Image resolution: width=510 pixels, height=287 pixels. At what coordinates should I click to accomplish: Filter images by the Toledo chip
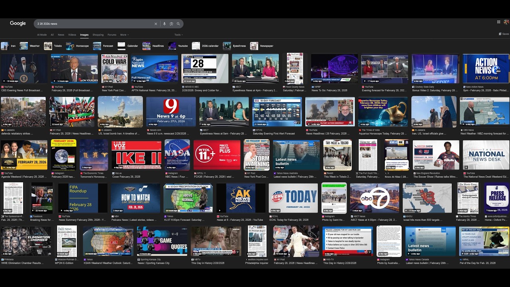point(53,46)
